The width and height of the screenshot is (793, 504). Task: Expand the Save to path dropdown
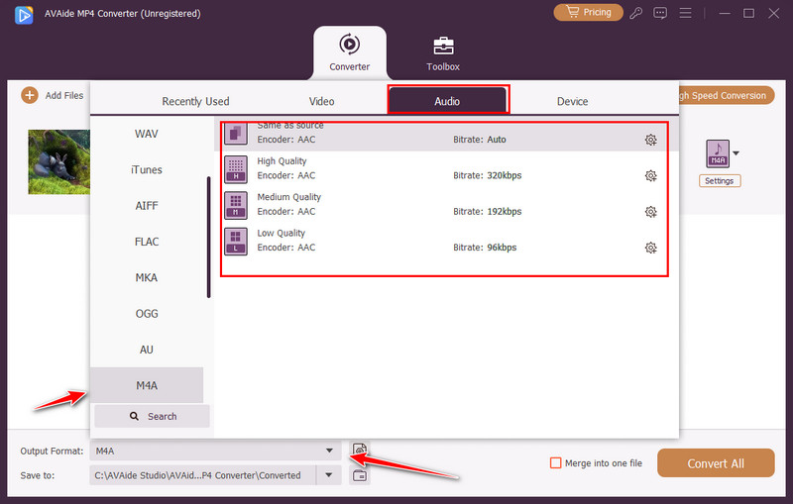328,475
